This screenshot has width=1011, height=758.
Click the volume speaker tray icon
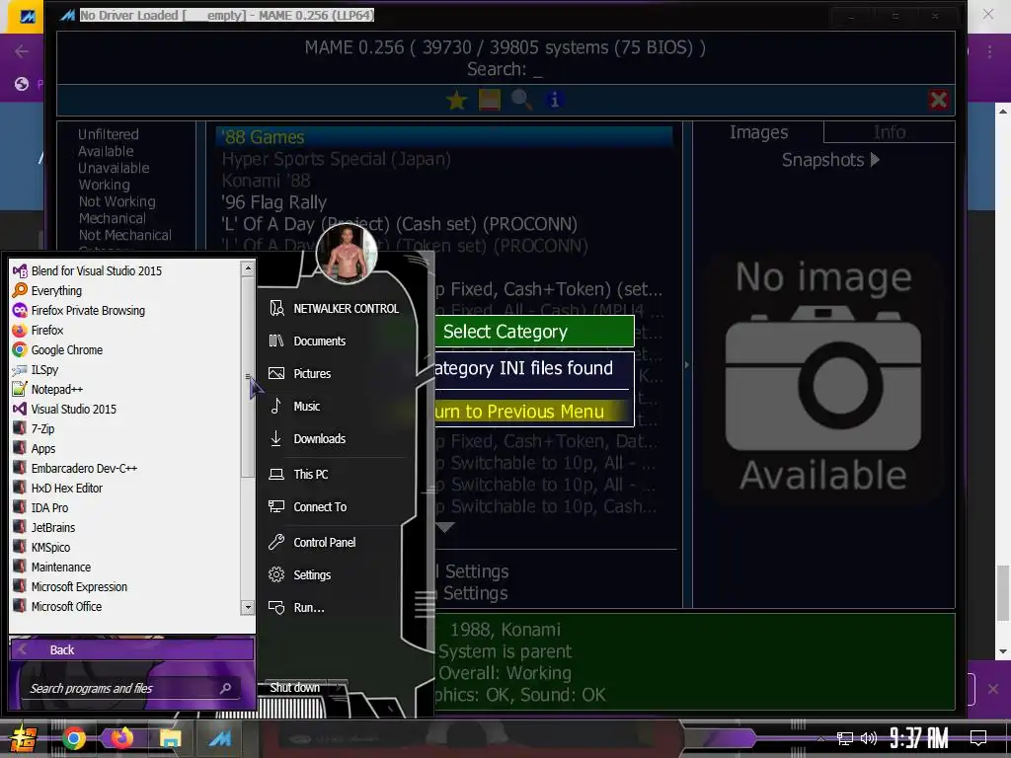(x=869, y=738)
